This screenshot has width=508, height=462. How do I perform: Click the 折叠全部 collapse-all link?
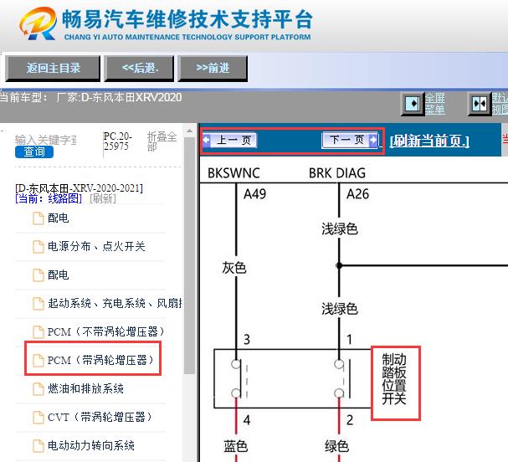[162, 141]
